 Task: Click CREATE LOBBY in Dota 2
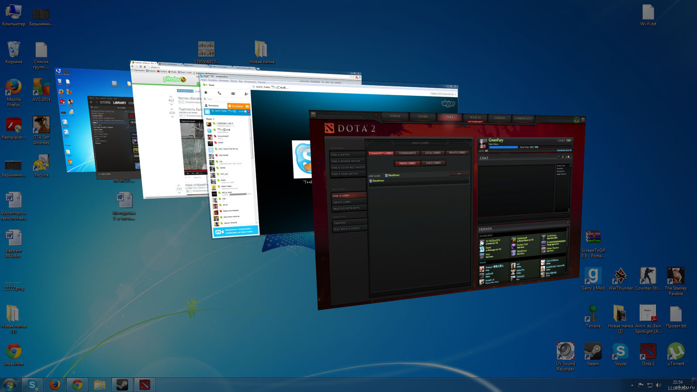[x=349, y=202]
